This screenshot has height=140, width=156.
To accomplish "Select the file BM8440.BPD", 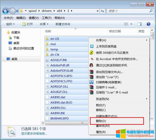I will tap(66, 118).
